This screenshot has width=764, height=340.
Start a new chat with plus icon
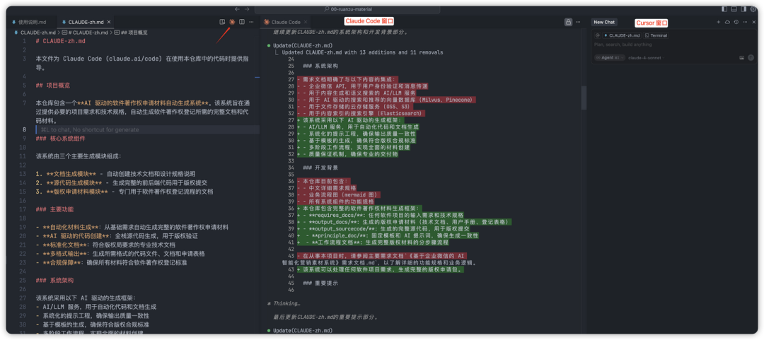click(x=718, y=22)
